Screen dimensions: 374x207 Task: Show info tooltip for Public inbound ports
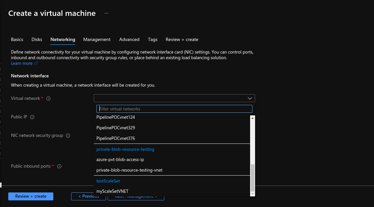tap(59, 166)
